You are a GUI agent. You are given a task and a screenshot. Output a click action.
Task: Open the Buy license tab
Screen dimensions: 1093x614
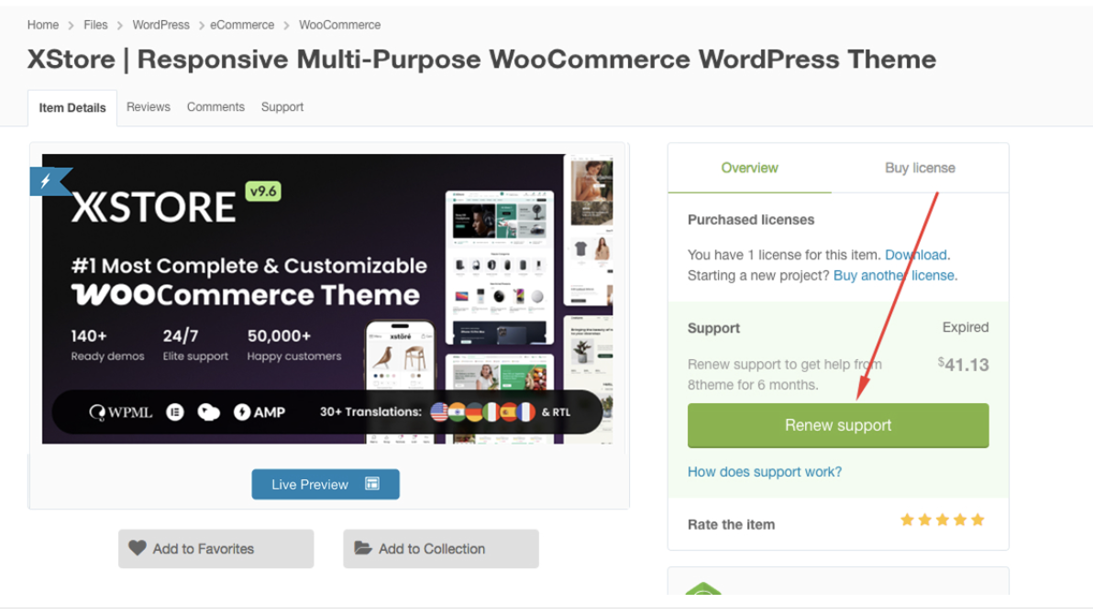[920, 168]
